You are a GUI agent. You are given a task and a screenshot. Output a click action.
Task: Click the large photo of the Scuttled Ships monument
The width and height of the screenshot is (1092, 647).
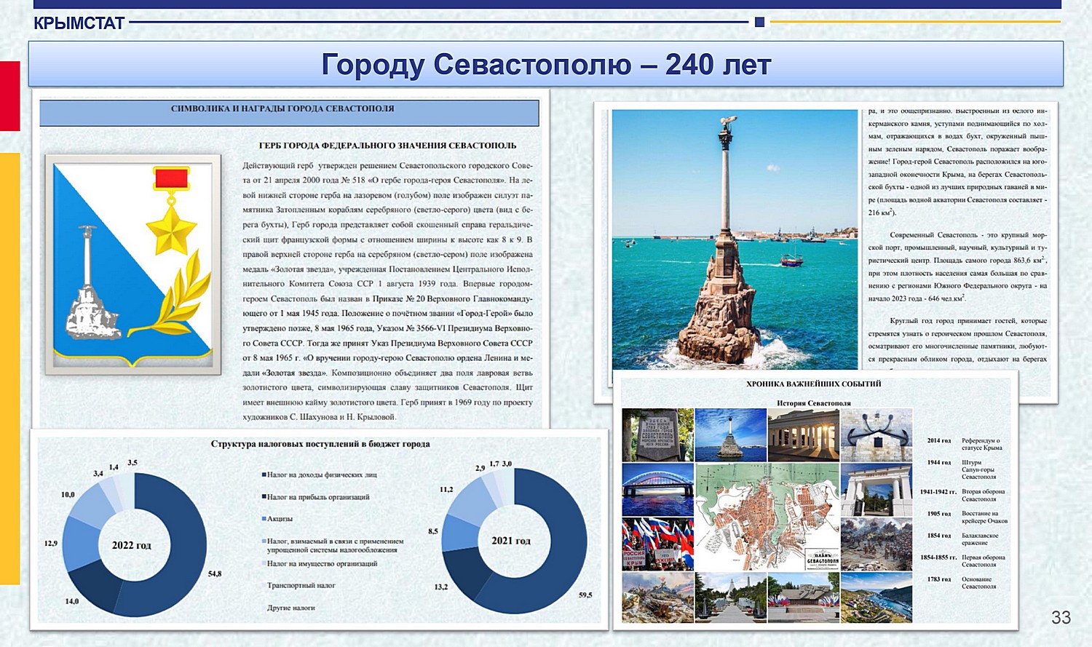pos(735,239)
